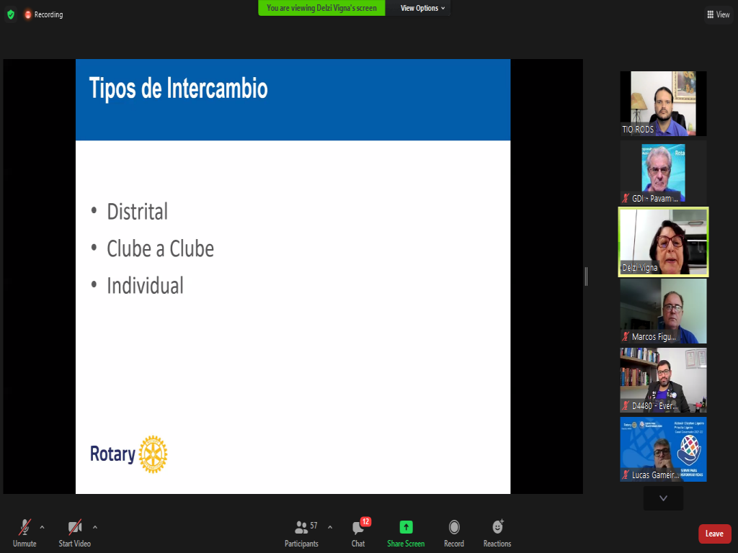The height and width of the screenshot is (553, 738).
Task: Open video settings arrow beside Start Video
Action: (x=95, y=526)
